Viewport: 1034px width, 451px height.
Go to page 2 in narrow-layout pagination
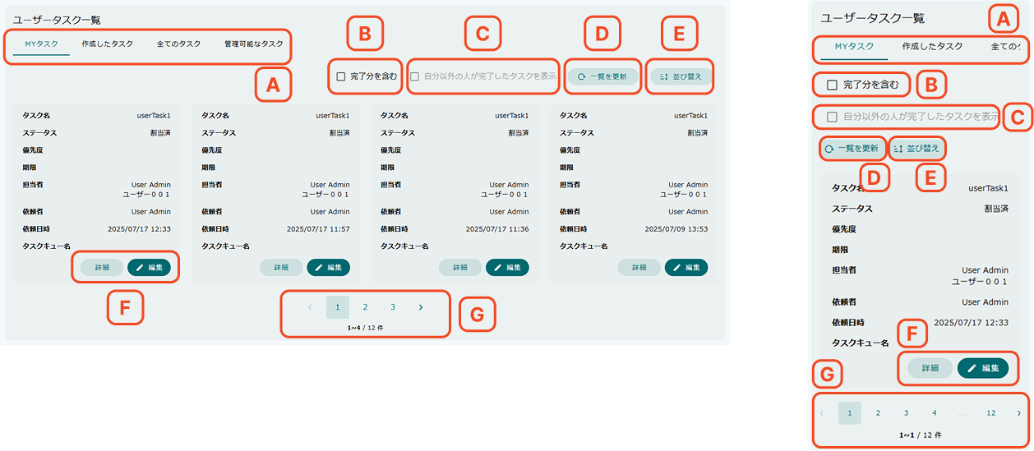click(x=878, y=413)
